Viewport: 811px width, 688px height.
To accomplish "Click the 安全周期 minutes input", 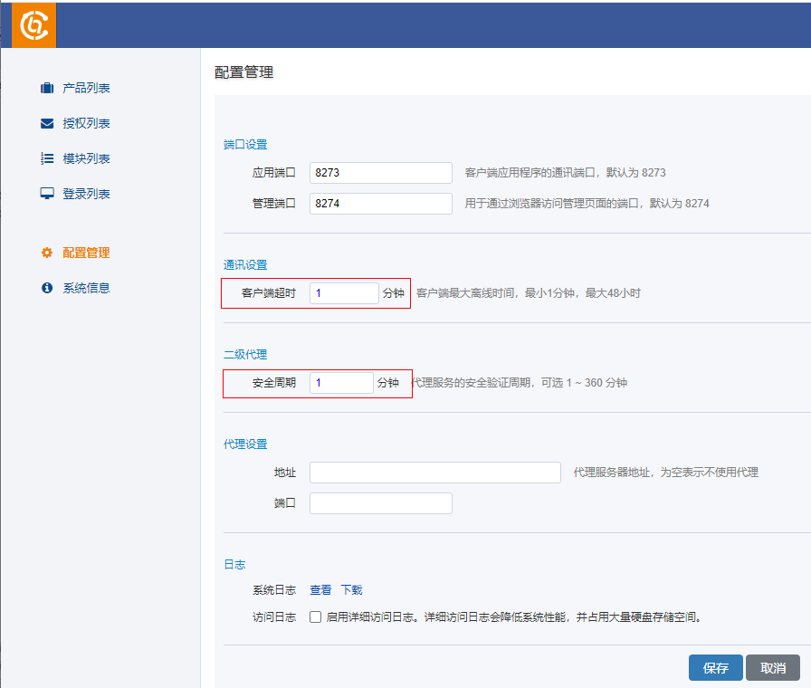I will pos(341,383).
